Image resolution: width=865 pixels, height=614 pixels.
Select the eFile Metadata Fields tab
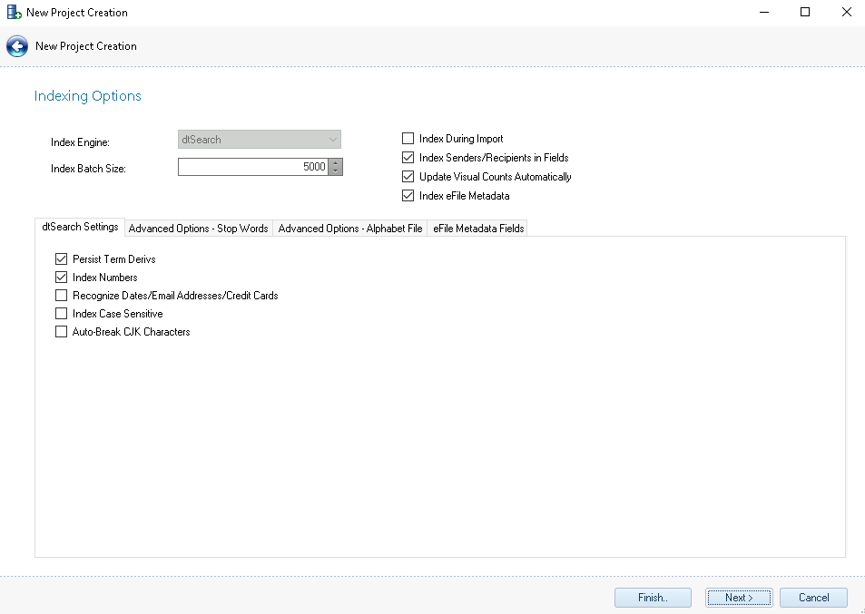click(x=477, y=229)
